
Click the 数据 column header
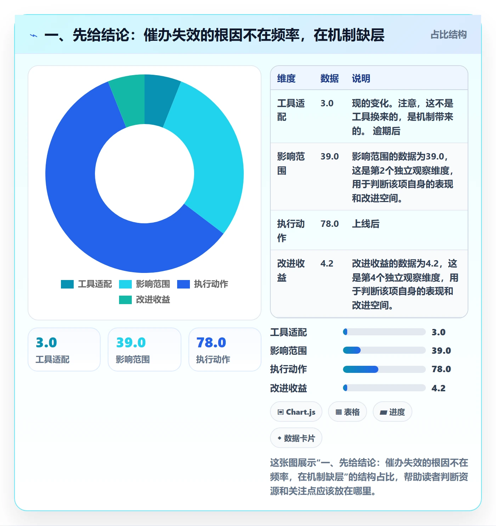[329, 78]
